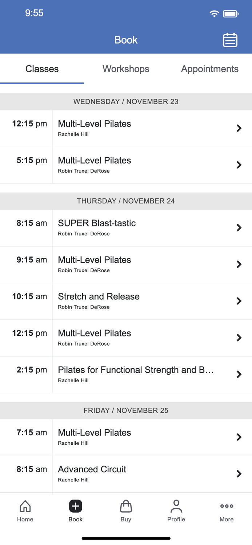
Task: Select the Wednesday November 23 date header
Action: point(126,101)
